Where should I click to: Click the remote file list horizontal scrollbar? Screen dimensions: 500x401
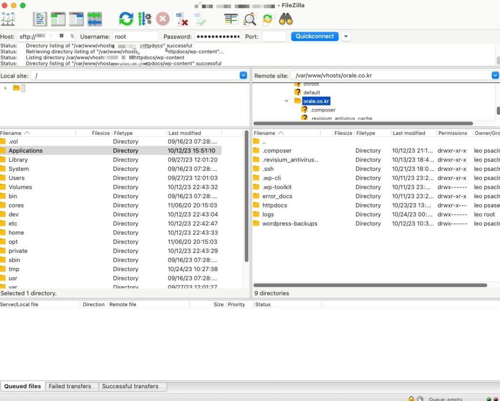[x=370, y=285]
